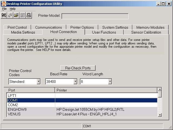
Task: Expand the Printer Control Codes dropdown
Action: 38,82
